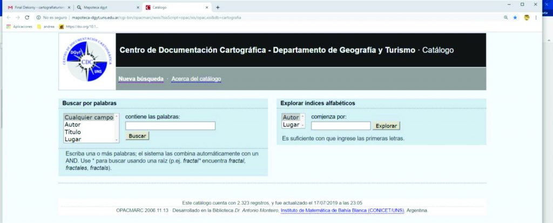The width and height of the screenshot is (553, 223).
Task: Click the 'Buscar por palabras' heading
Action: click(89, 103)
